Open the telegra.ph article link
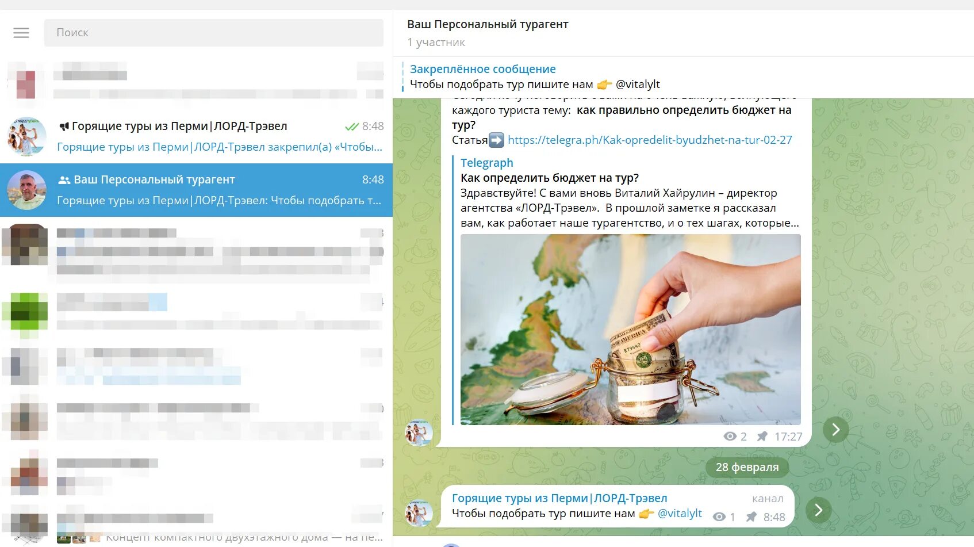This screenshot has height=547, width=974. point(650,140)
